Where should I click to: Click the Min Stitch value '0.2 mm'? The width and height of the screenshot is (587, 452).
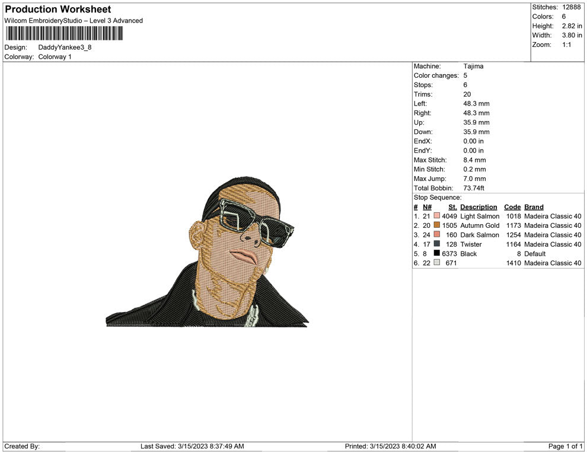coord(474,169)
